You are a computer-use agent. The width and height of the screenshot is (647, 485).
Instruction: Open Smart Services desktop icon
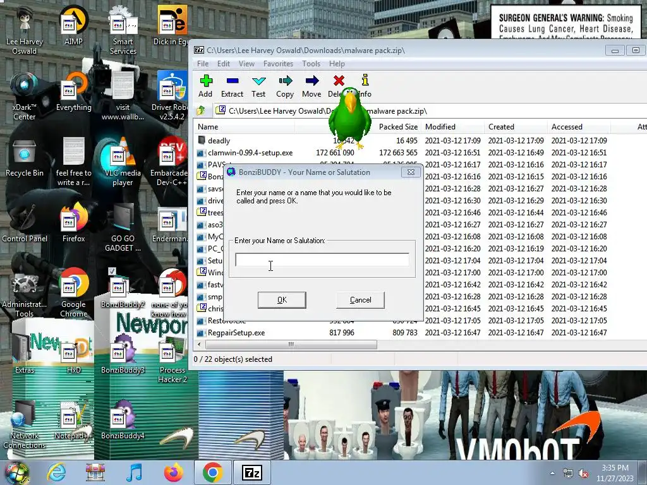tap(123, 30)
